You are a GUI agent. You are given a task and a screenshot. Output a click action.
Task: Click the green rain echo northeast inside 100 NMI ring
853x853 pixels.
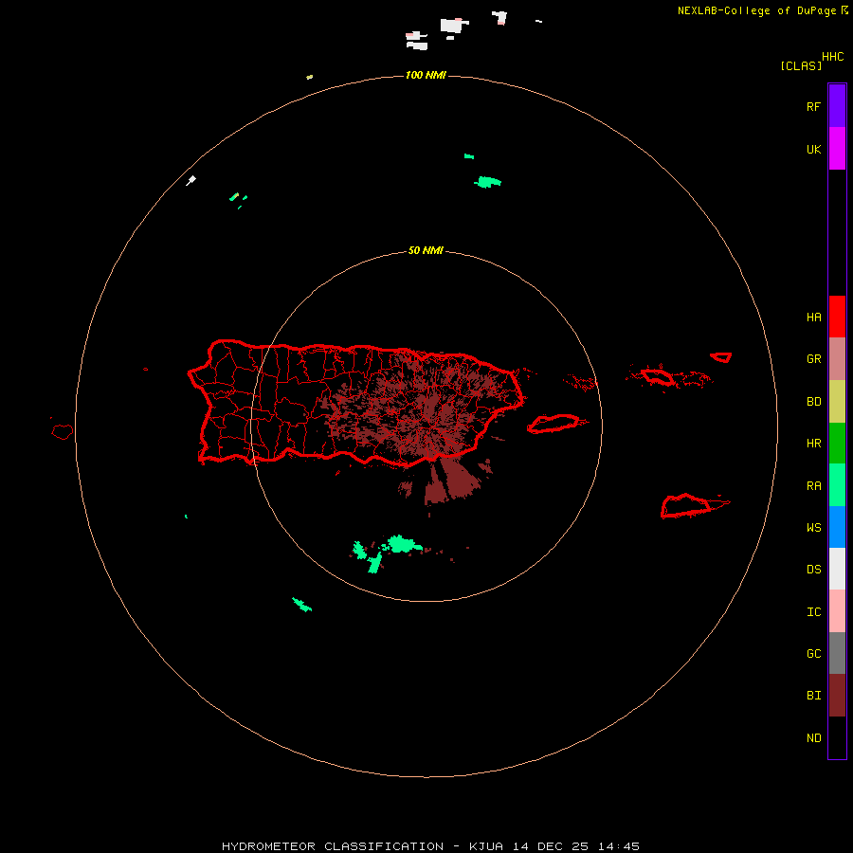pos(487,182)
